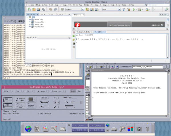Switch to workspace 1 in CDE panel

pos(80,125)
